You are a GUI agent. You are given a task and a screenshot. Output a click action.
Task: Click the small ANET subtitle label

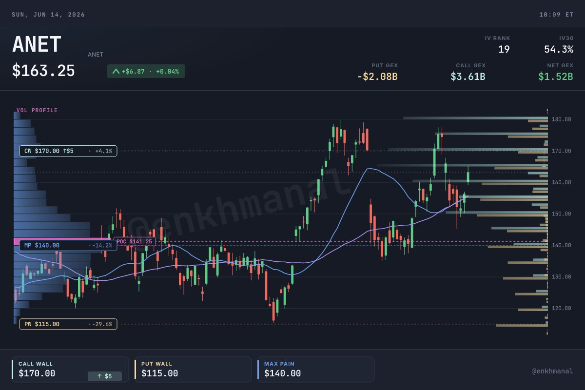point(96,55)
